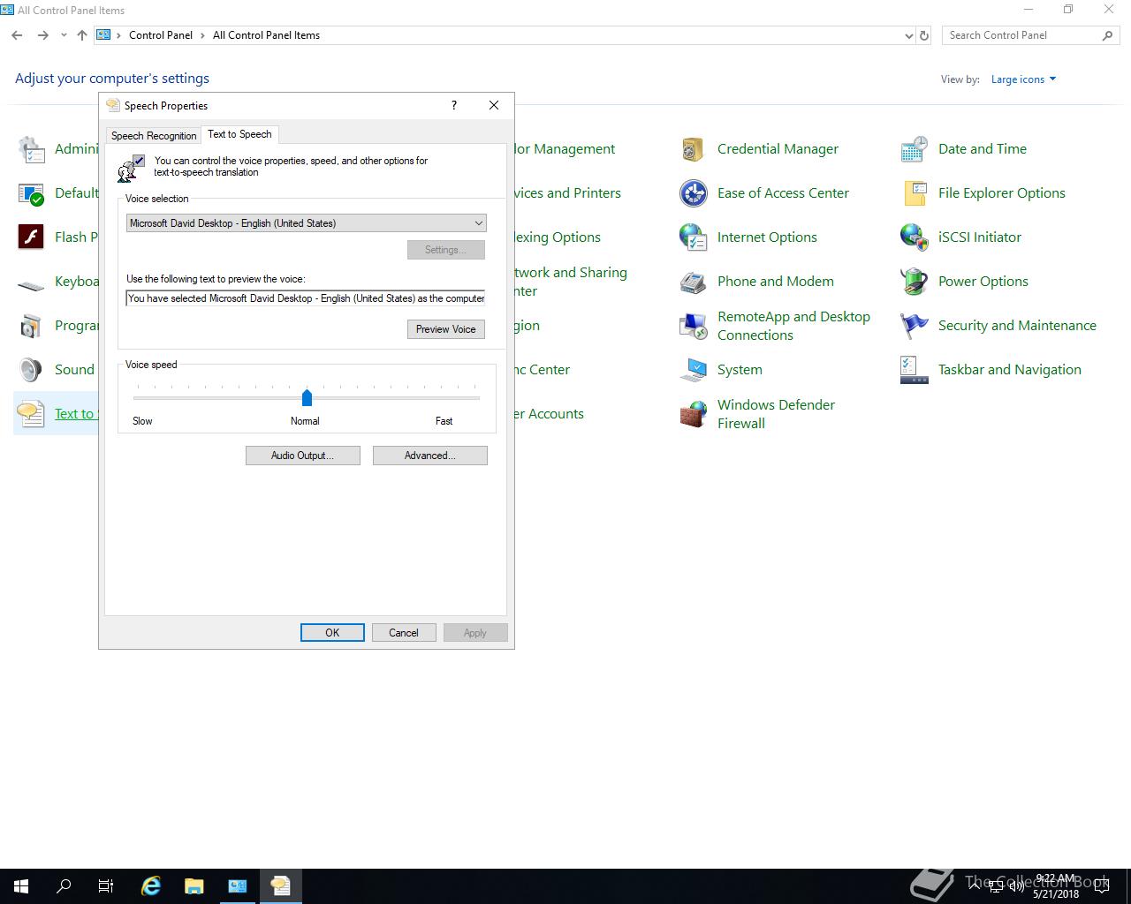Open the Ease of Access Center link
1131x904 pixels.
(x=783, y=193)
